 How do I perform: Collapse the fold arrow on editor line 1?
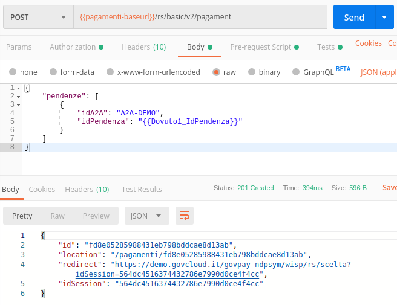pos(19,88)
